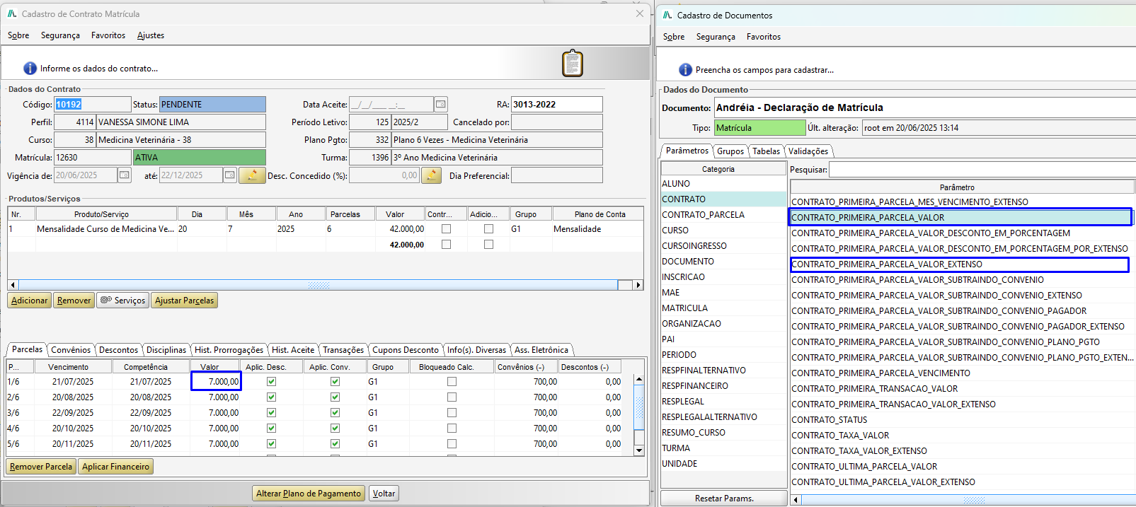Click info icon in Cadastro de Contrato window
This screenshot has width=1136, height=507.
tap(30, 69)
